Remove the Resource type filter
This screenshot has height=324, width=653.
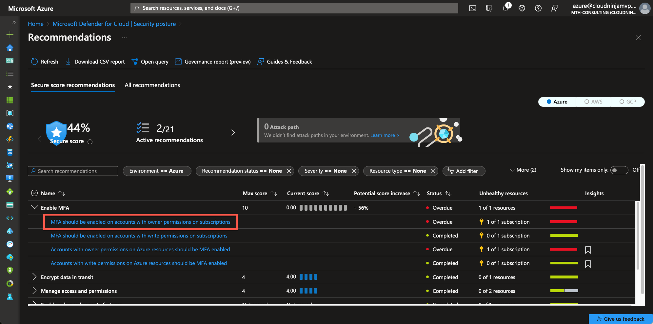(433, 171)
